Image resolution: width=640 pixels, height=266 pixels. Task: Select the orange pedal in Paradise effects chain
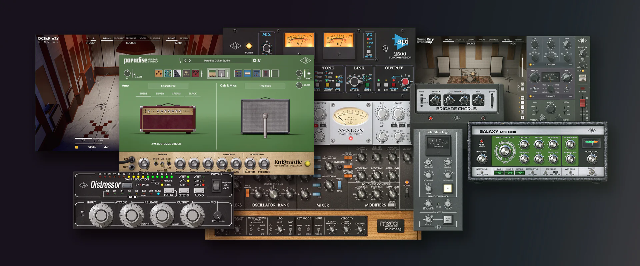click(x=159, y=73)
